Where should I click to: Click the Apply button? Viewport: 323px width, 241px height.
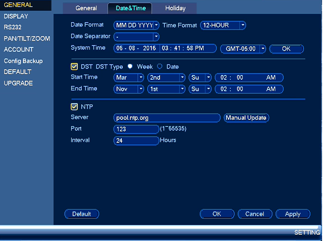click(x=293, y=214)
